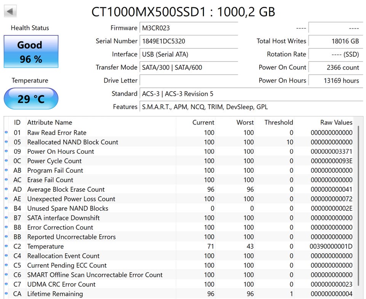Click the previous disk arrow button

click(x=10, y=11)
